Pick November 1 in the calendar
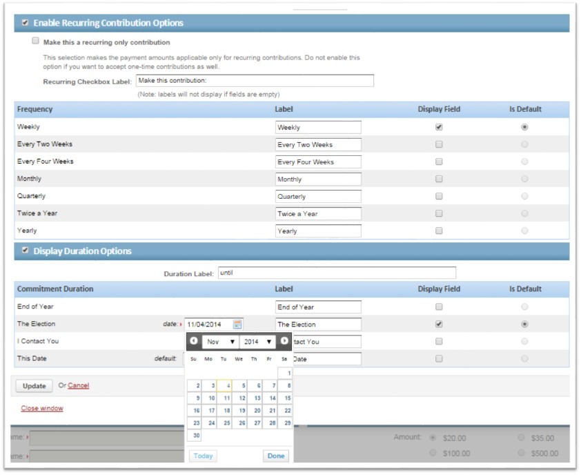 (285, 373)
